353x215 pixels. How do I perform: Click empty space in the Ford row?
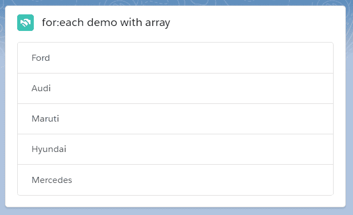pyautogui.click(x=191, y=58)
